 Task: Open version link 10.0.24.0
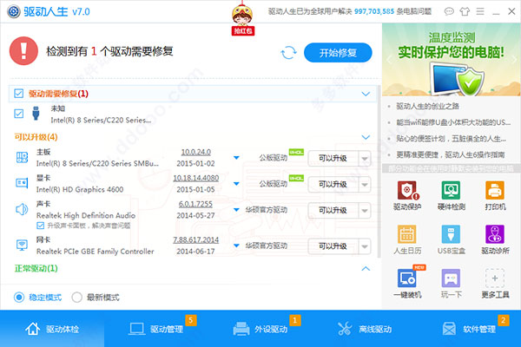point(195,152)
